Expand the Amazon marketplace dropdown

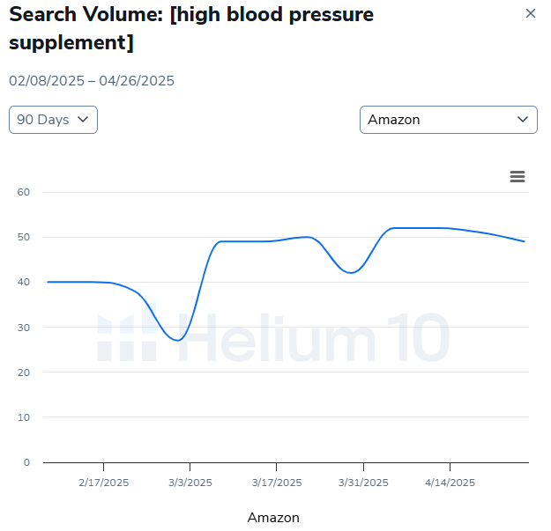[448, 120]
